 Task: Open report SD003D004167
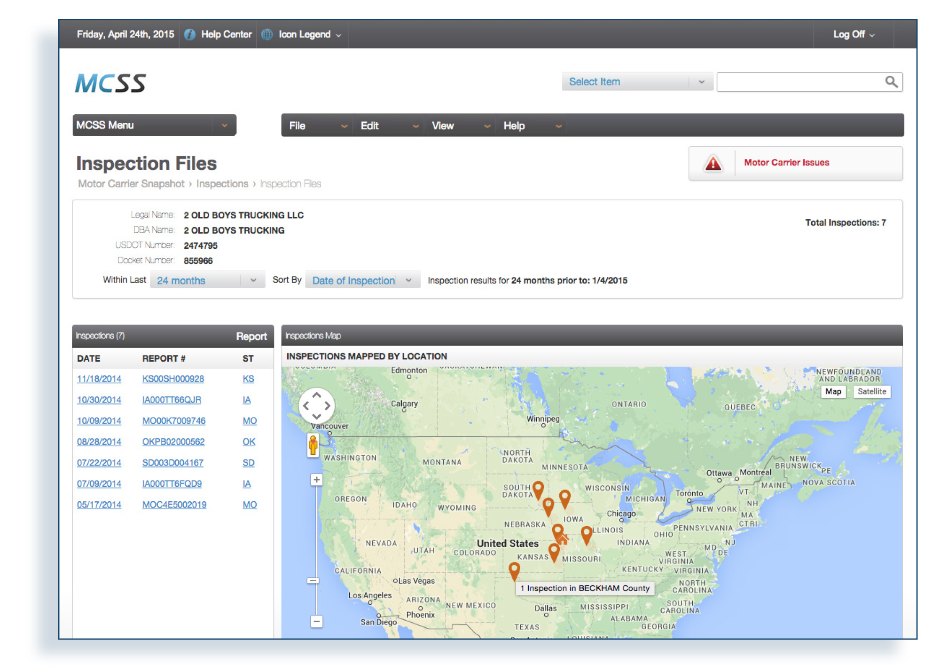pyautogui.click(x=172, y=463)
